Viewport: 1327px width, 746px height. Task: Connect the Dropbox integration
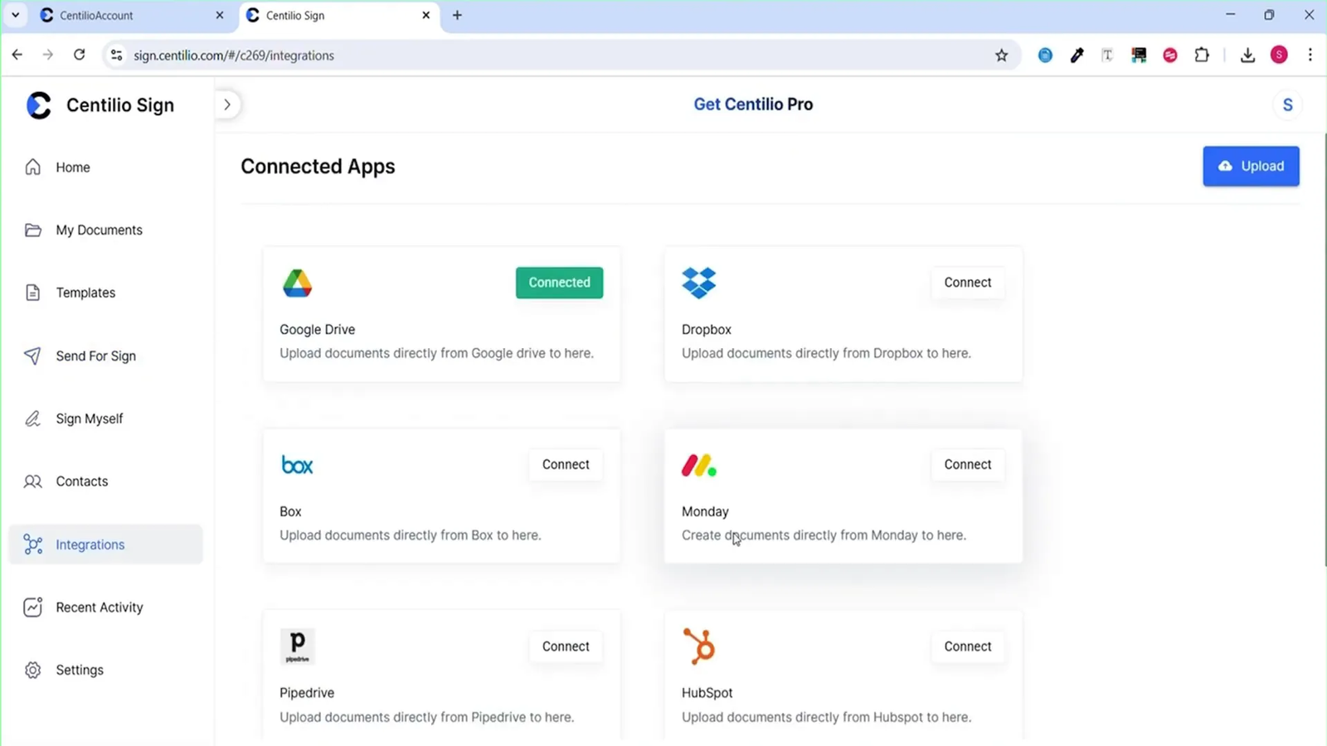tap(967, 283)
